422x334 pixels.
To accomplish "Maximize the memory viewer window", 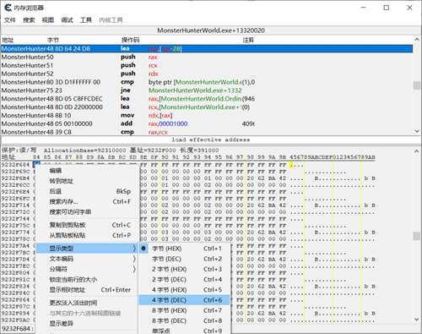I will [x=387, y=8].
